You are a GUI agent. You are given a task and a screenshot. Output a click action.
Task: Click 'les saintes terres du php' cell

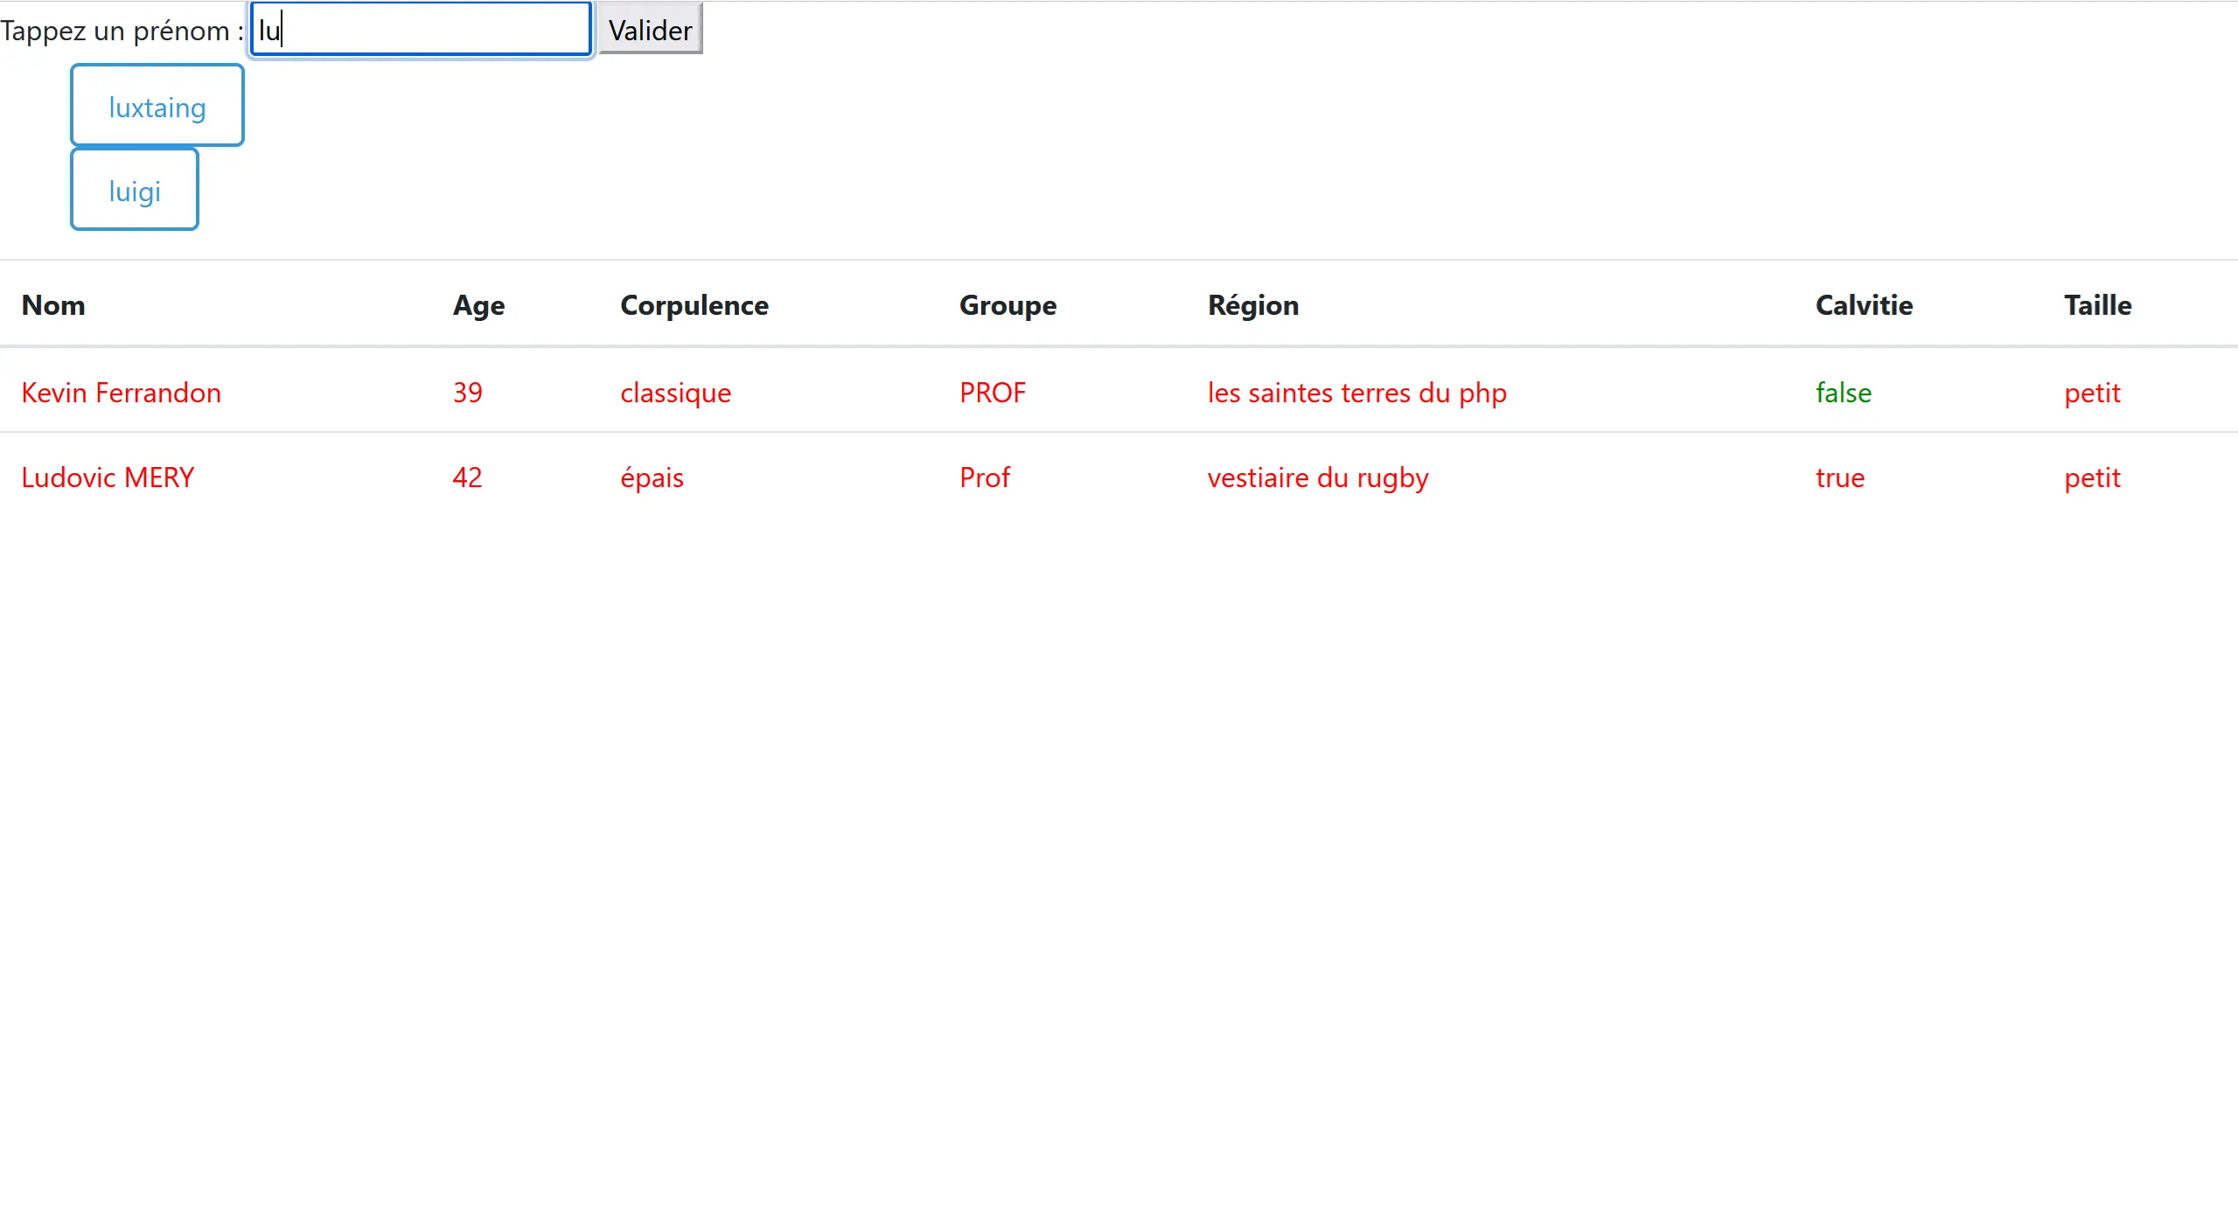[1356, 393]
